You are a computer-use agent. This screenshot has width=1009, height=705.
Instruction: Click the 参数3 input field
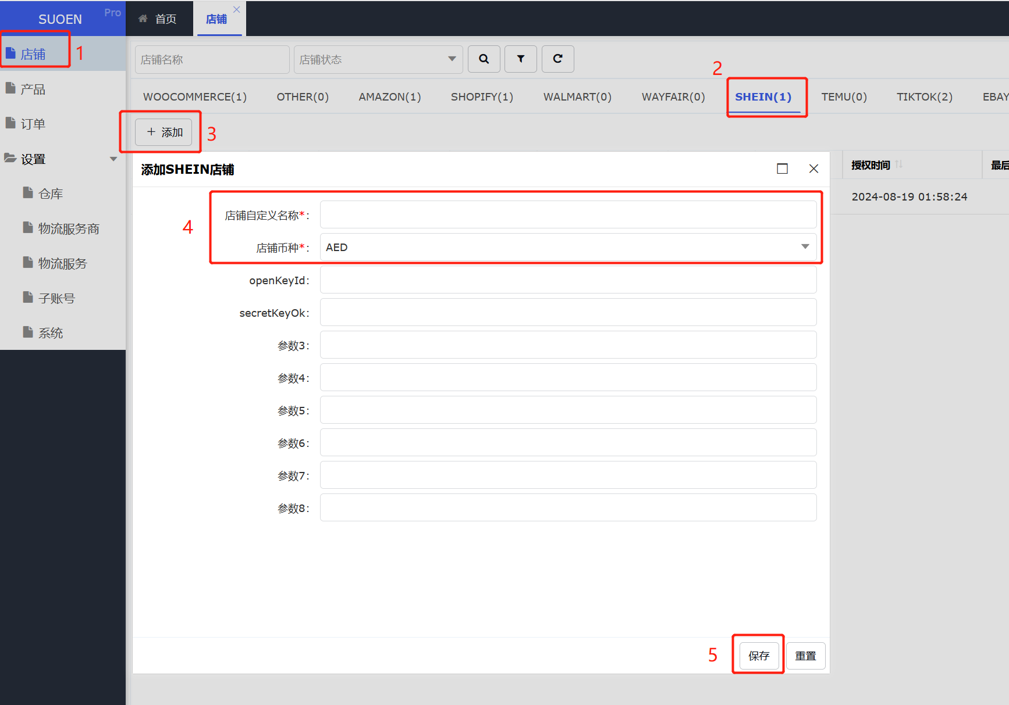pos(568,345)
